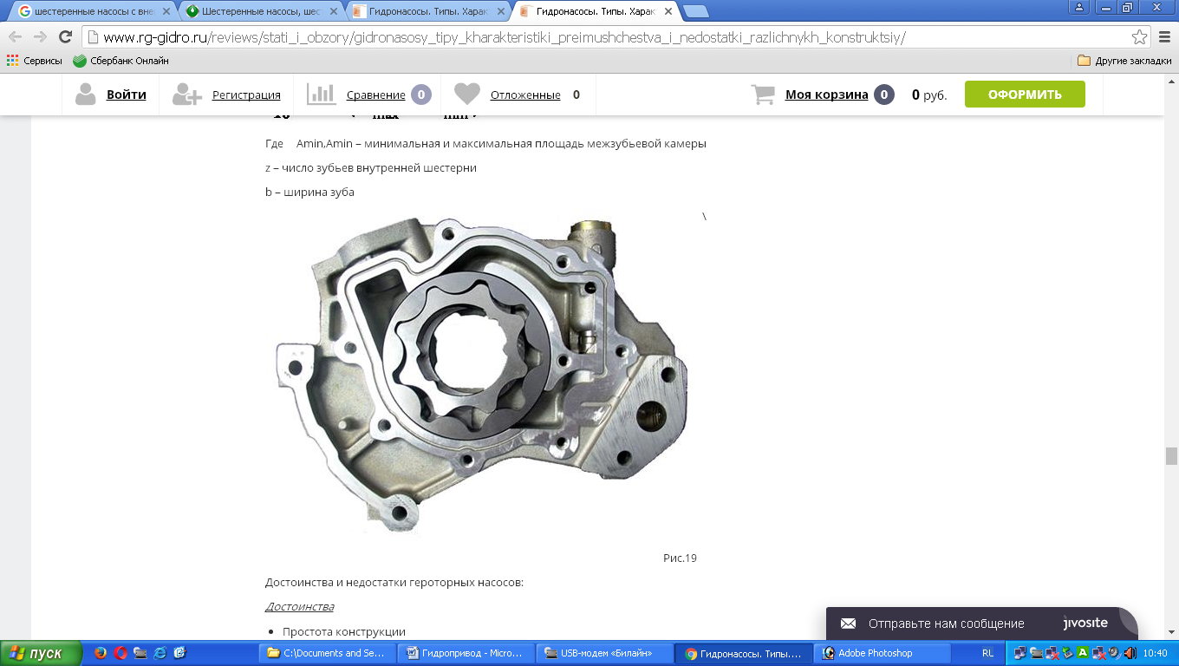Click the page vertical scrollbar thumb
This screenshot has width=1179, height=666.
1171,456
